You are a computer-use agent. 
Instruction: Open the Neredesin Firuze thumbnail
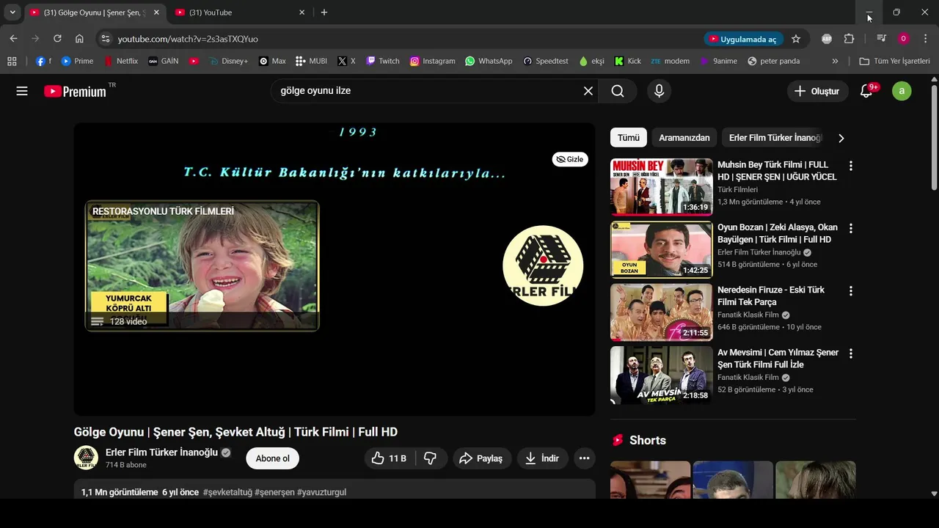[x=661, y=312]
